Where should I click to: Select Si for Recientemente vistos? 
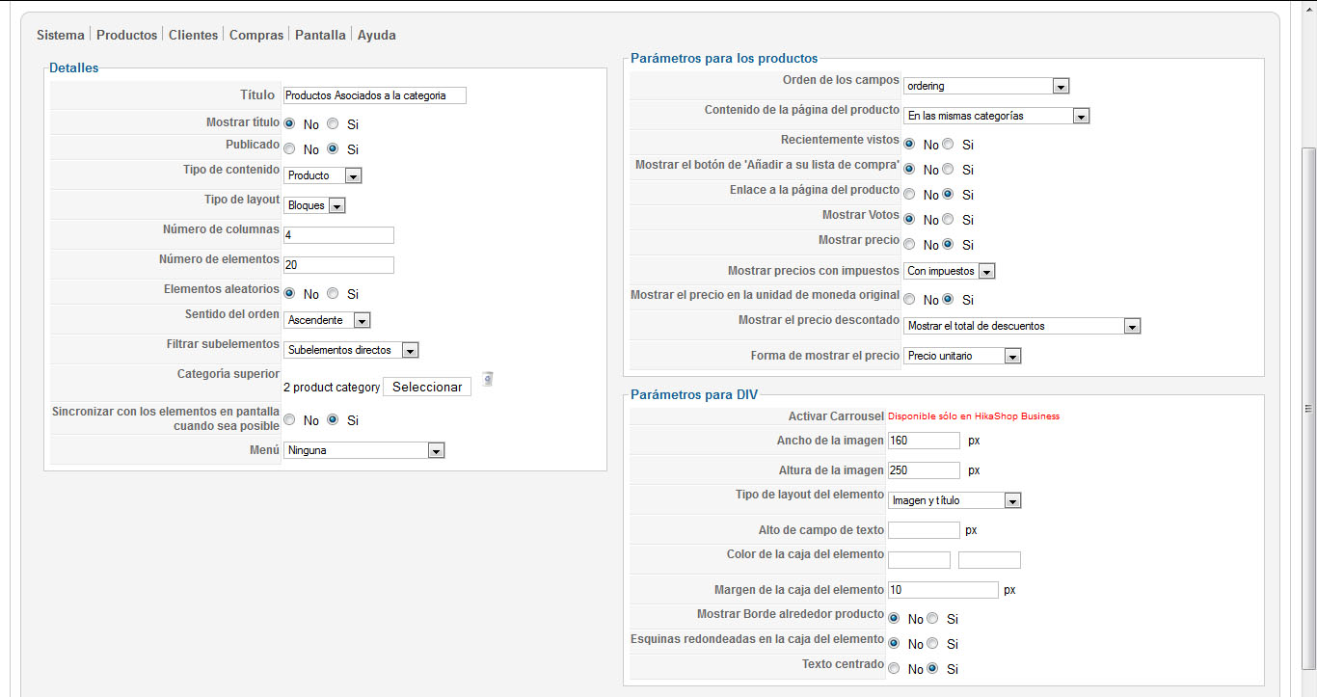pyautogui.click(x=948, y=145)
